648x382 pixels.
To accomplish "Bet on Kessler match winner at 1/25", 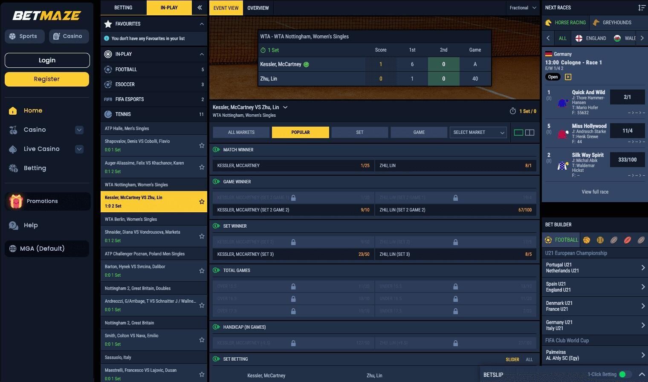I will point(293,165).
